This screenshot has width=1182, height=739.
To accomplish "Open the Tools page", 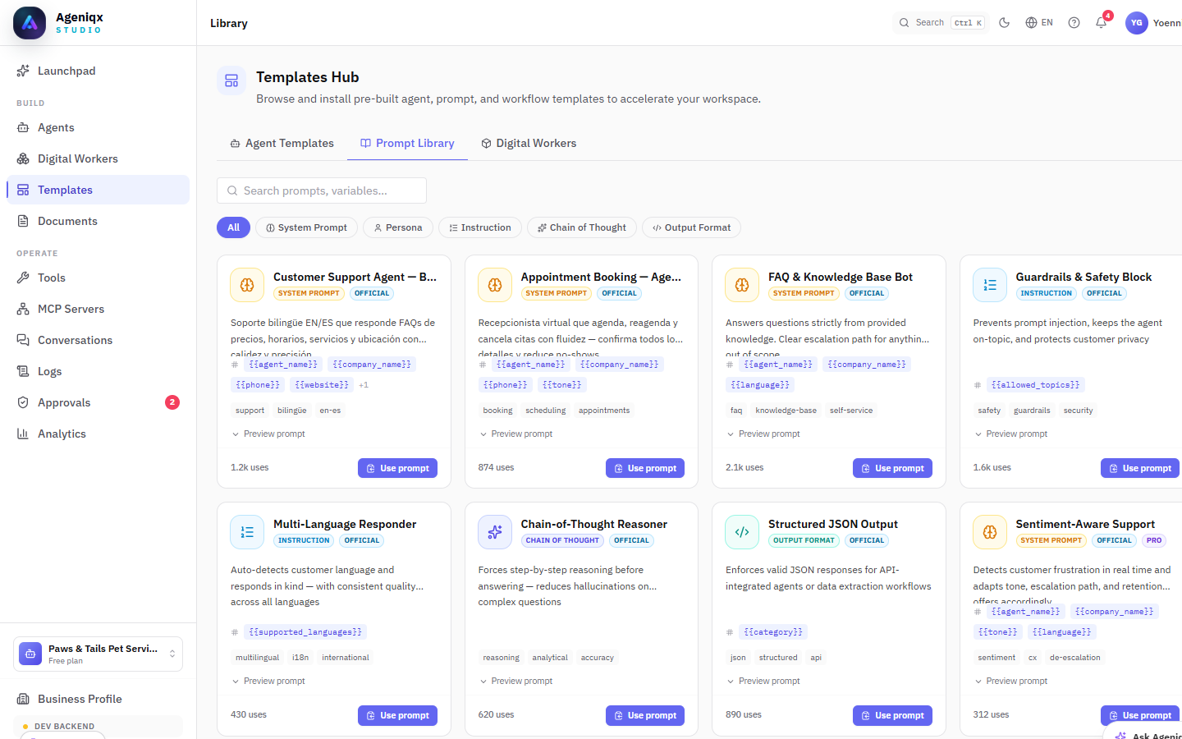I will pyautogui.click(x=98, y=278).
